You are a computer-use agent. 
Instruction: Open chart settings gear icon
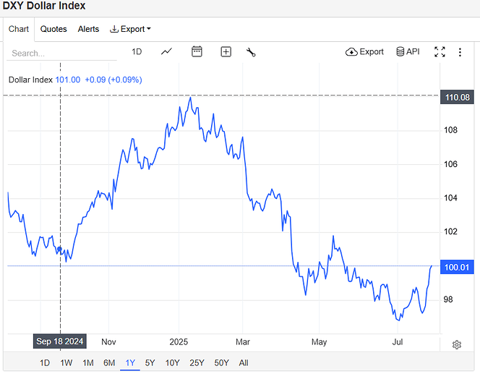click(457, 344)
